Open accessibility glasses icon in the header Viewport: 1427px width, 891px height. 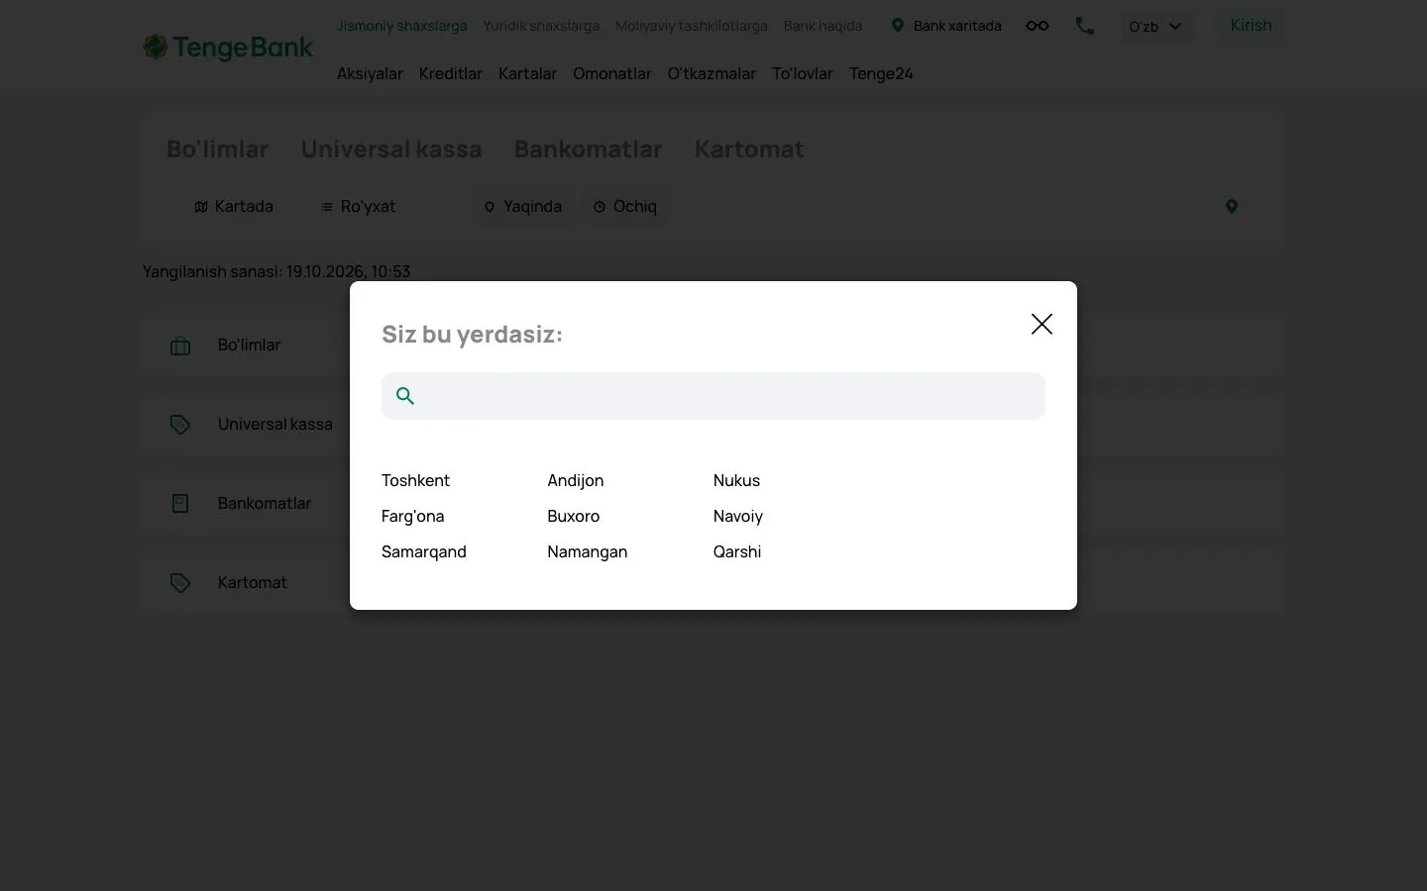(x=1037, y=26)
